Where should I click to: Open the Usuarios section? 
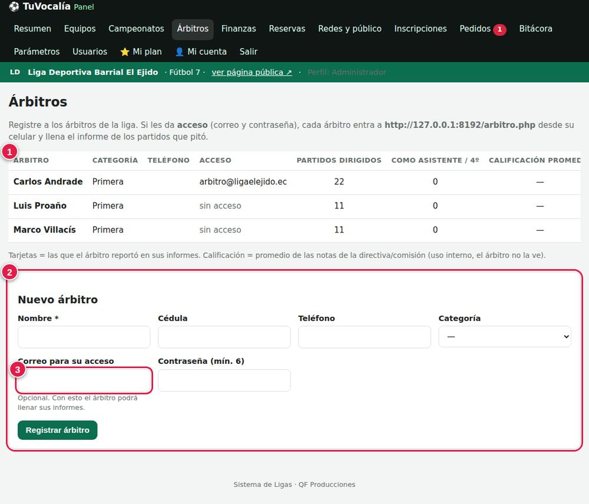point(90,52)
